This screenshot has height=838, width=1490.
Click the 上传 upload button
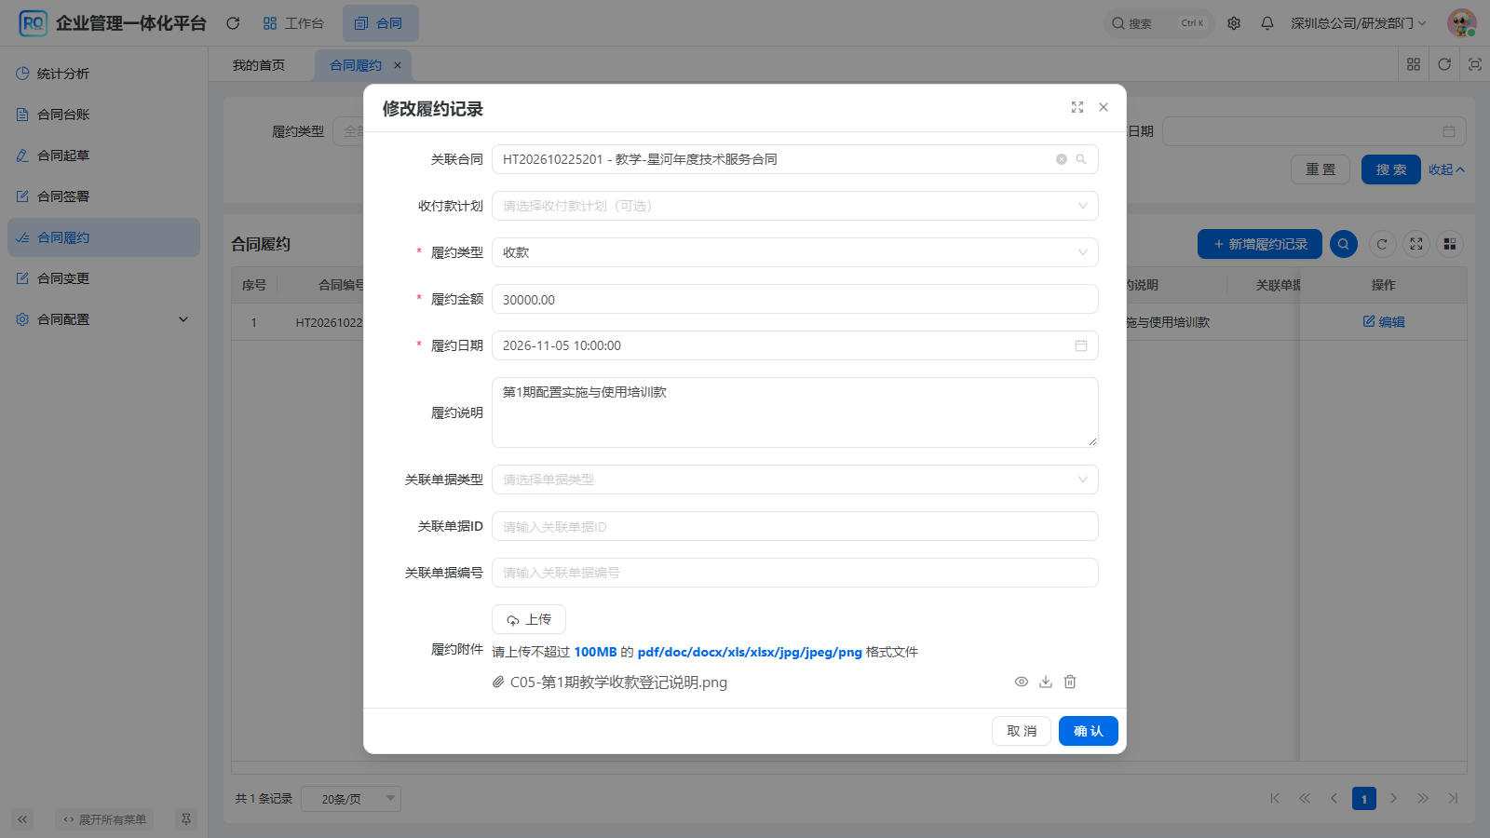[x=529, y=619]
